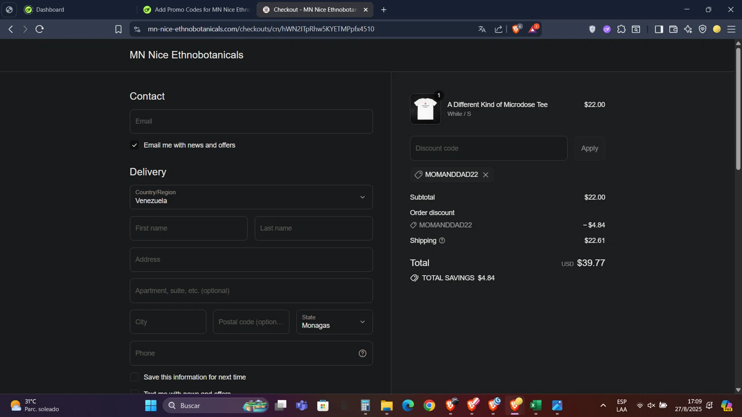Open the Windows Start menu
Screen dimensions: 742x417
[151, 406]
